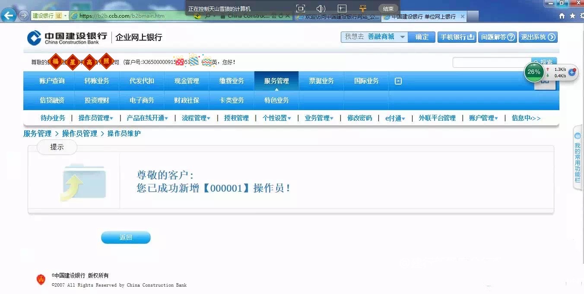
Task: Click the 确定 button next to 我想去
Action: click(422, 37)
